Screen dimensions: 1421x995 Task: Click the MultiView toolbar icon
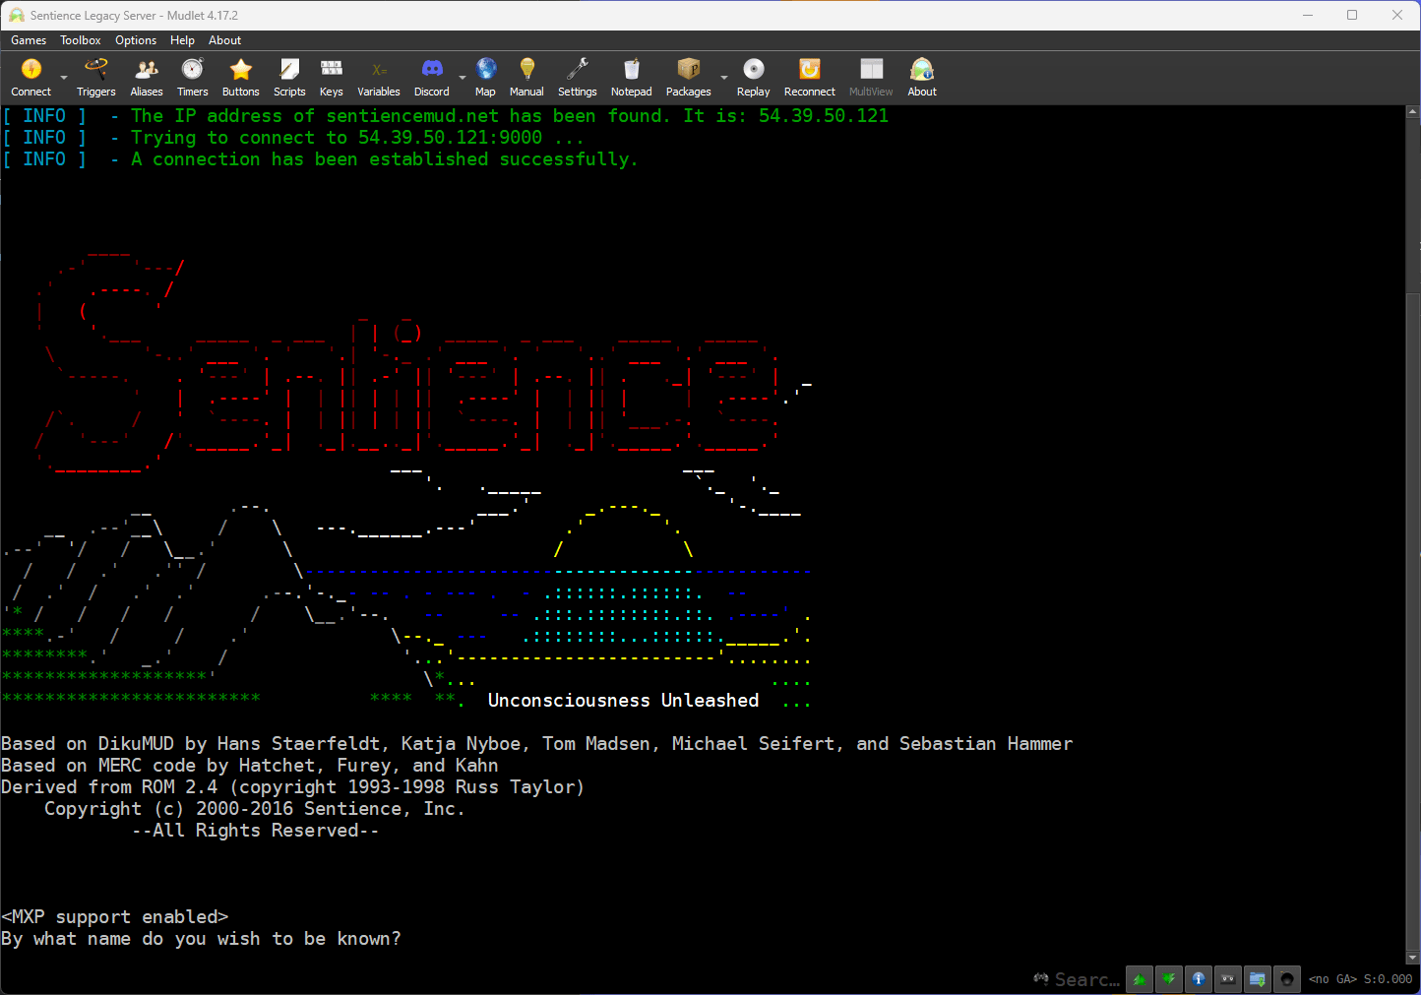point(871,77)
